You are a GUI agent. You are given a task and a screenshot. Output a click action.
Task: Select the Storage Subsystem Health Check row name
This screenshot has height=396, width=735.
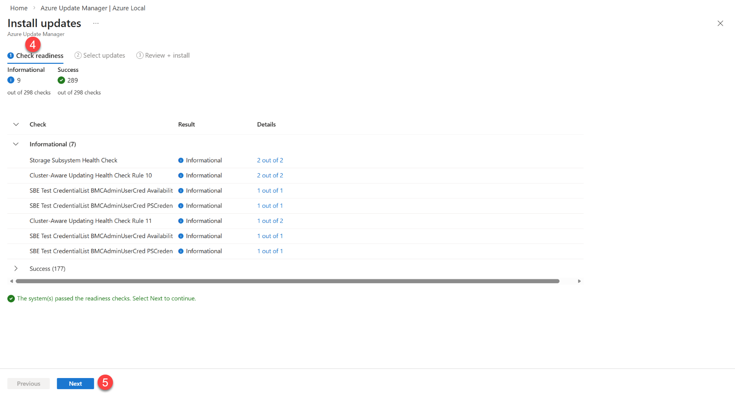coord(73,161)
